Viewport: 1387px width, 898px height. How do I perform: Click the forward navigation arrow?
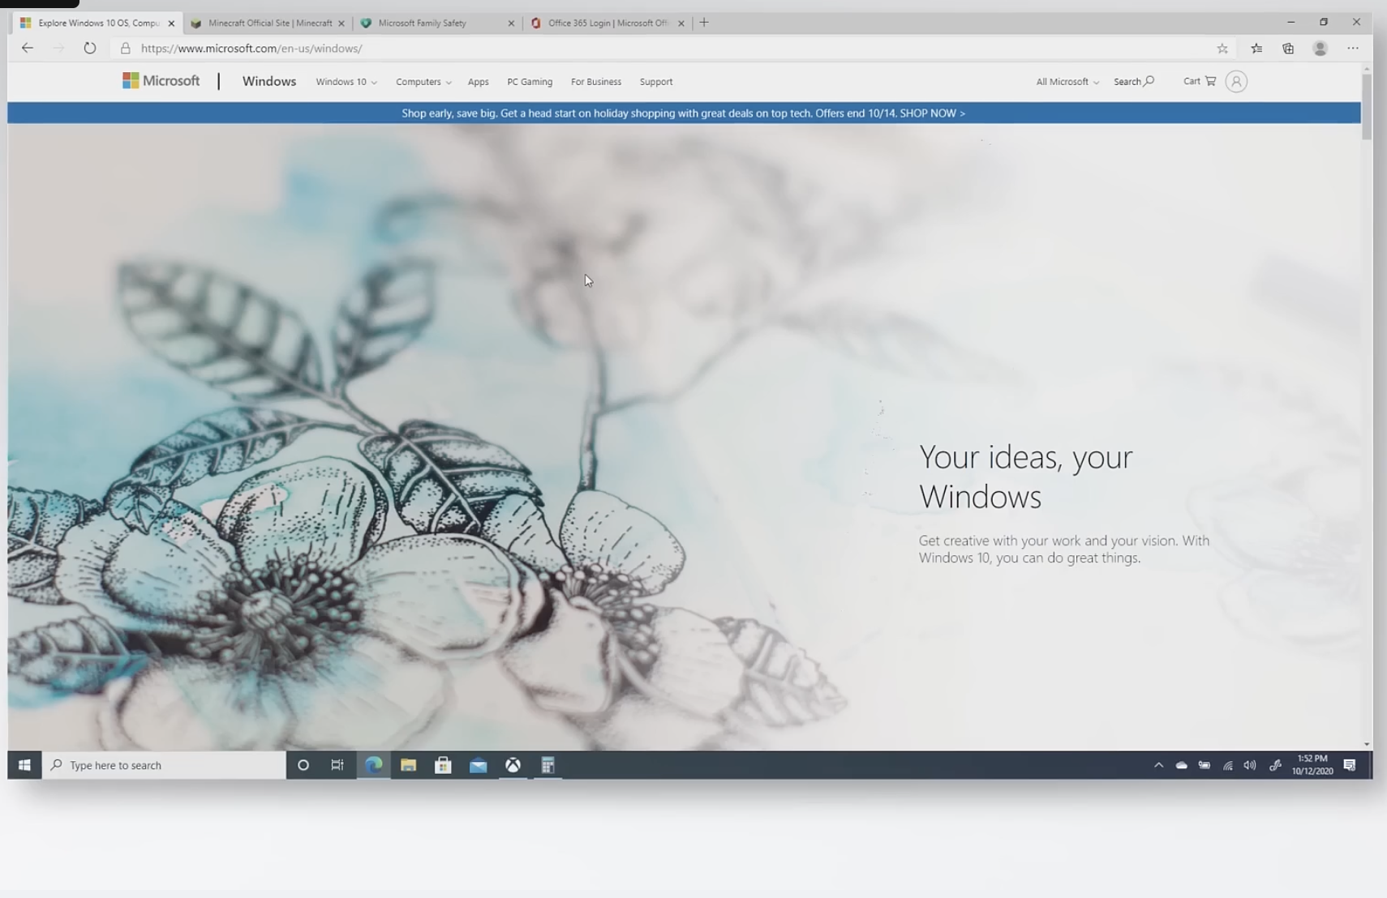(58, 48)
